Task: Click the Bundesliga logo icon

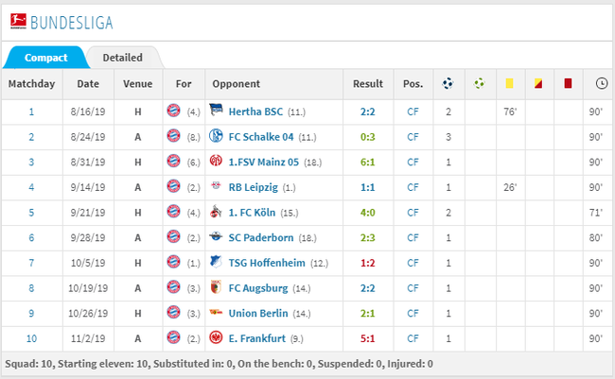Action: click(x=18, y=22)
